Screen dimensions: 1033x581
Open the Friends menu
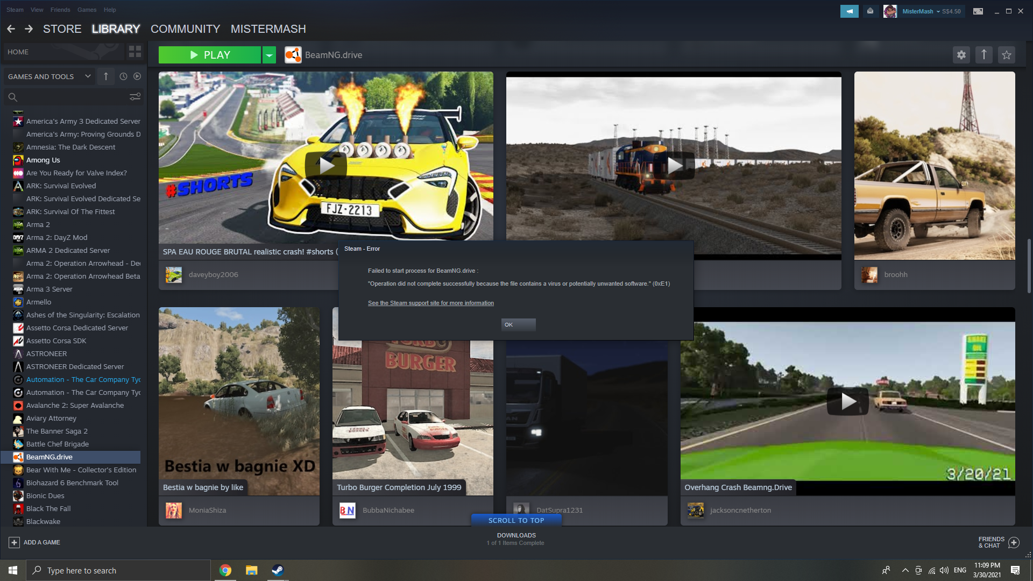pyautogui.click(x=60, y=10)
